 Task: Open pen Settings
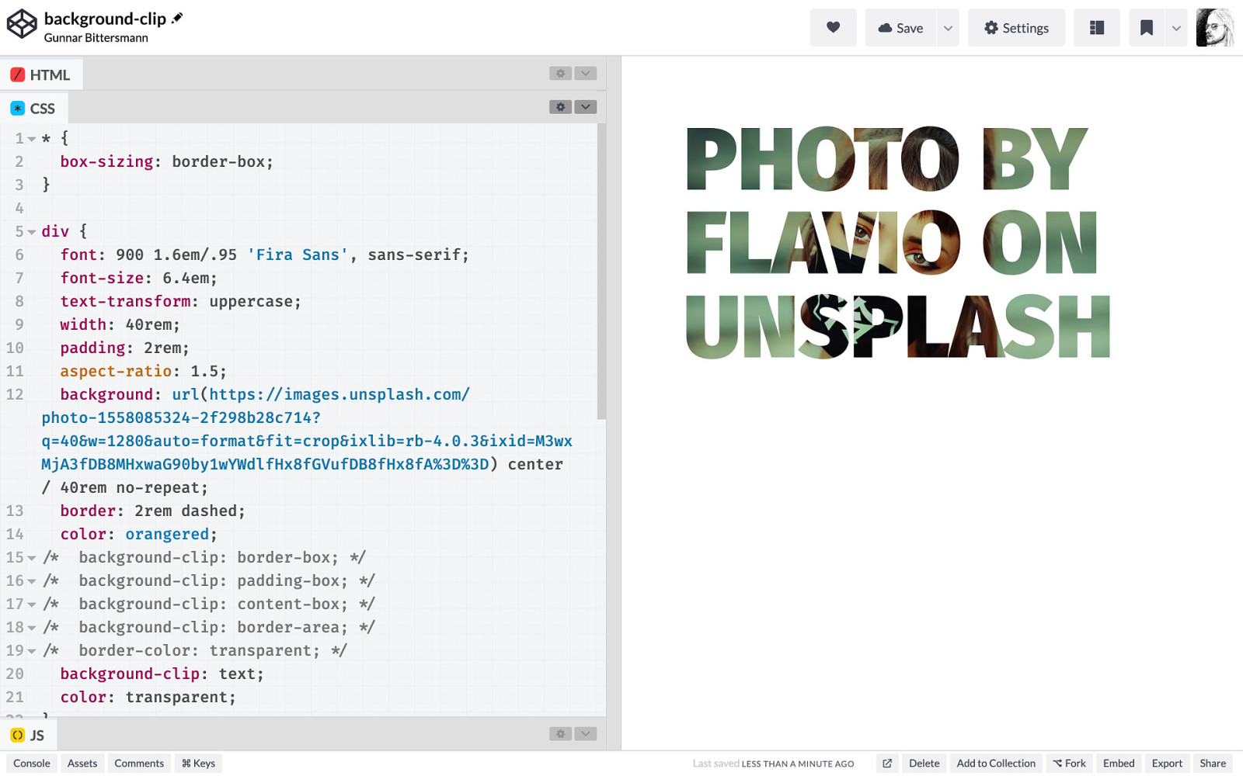1016,28
